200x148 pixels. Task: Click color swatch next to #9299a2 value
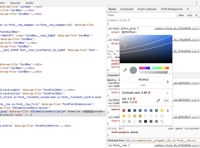coord(123,33)
